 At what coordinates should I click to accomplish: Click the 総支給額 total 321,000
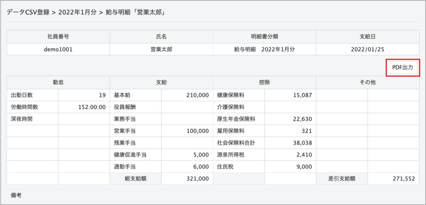198,179
